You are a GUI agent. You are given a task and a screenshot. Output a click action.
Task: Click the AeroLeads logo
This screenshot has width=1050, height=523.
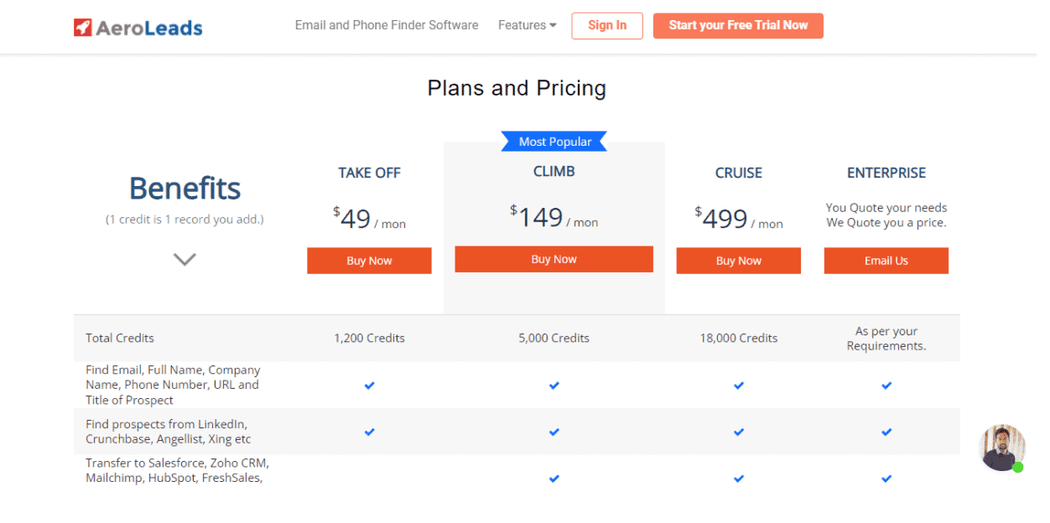(138, 28)
